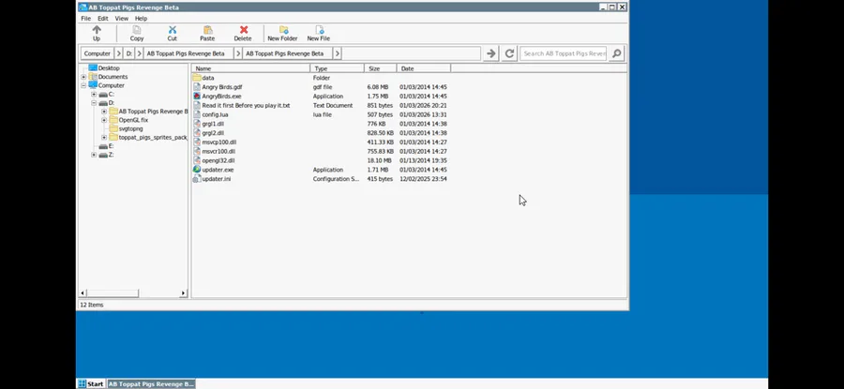Create a folder with New Folder icon
Viewport: 844px width, 389px height.
pos(283,30)
